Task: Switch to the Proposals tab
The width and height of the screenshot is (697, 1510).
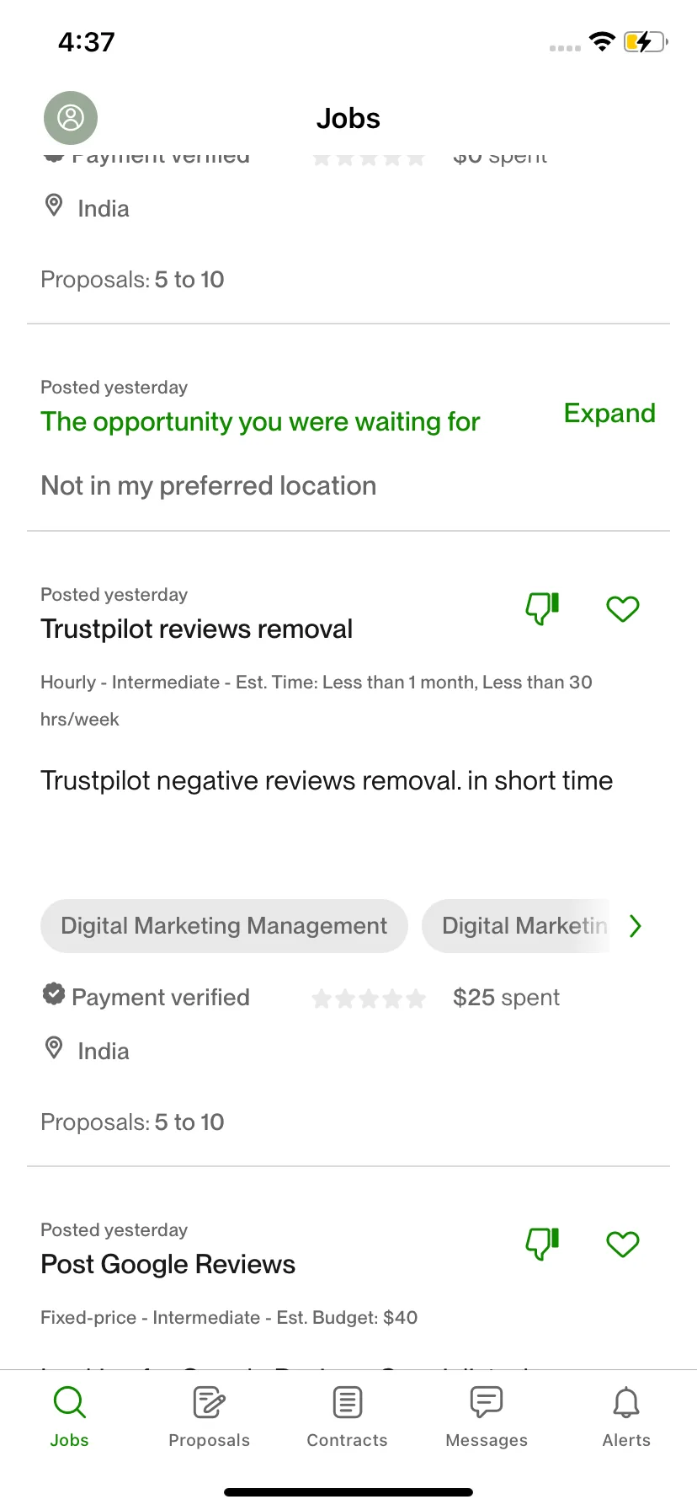Action: 209,1416
